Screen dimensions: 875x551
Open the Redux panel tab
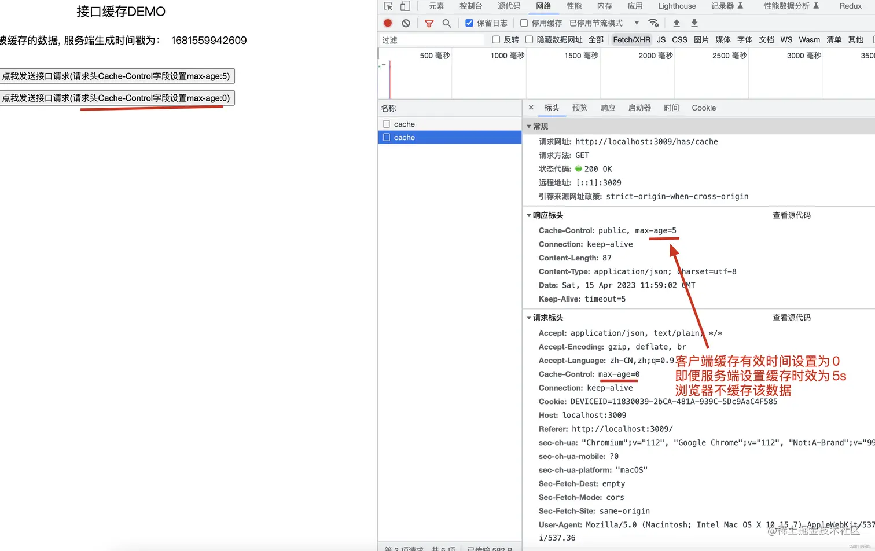[x=851, y=6]
